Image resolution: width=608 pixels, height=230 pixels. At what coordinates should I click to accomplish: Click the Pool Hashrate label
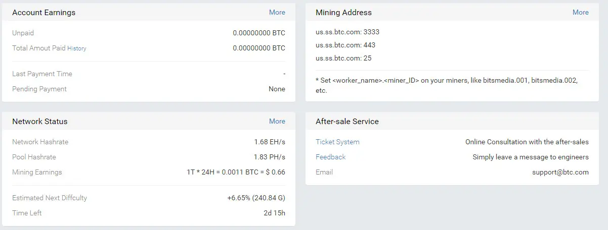coord(34,157)
